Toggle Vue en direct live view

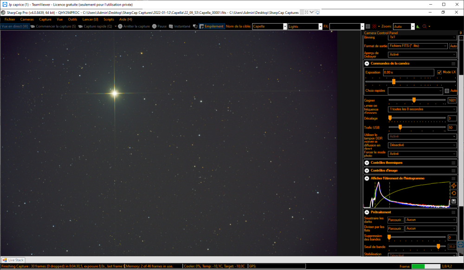[x=15, y=26]
